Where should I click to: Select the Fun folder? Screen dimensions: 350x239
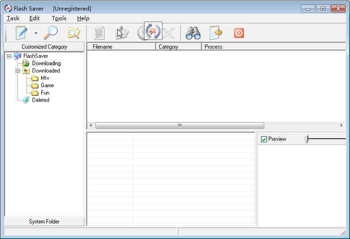[x=45, y=93]
